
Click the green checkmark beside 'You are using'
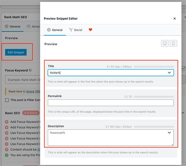click(7, 155)
